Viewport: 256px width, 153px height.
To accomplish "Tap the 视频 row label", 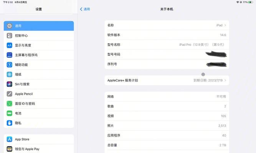I will point(111,116).
